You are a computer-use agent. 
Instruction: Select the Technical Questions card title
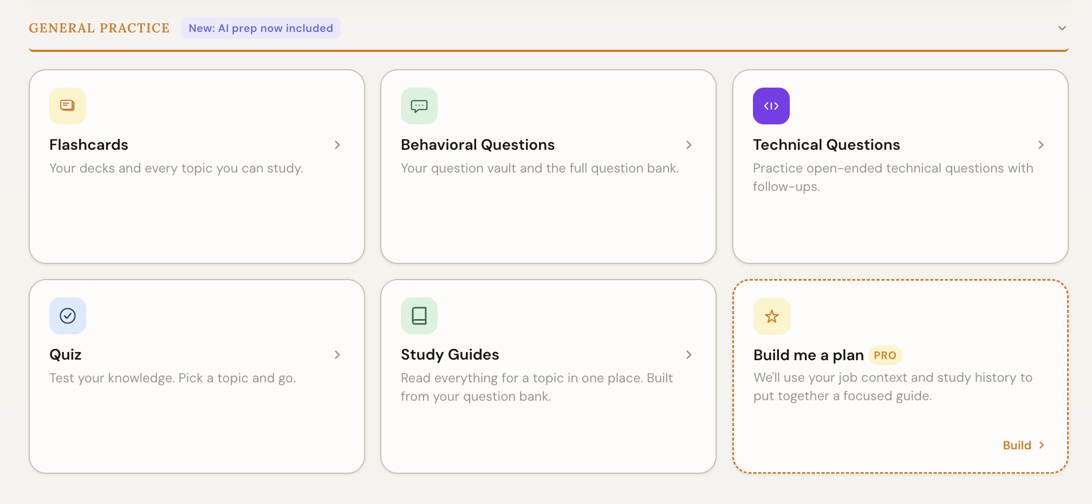tap(827, 145)
